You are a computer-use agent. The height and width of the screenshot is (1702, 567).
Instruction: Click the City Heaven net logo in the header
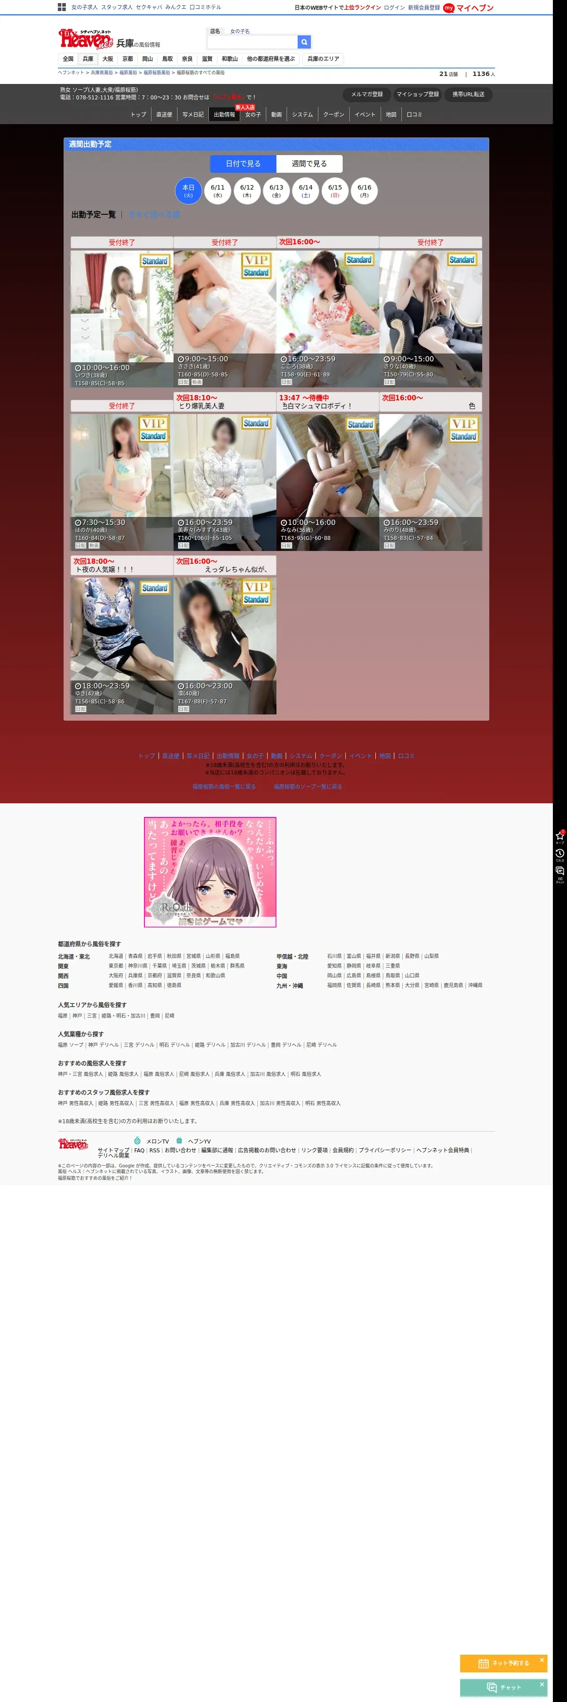[x=86, y=39]
